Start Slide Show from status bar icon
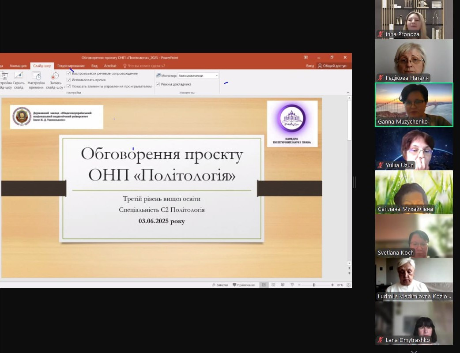 292,285
